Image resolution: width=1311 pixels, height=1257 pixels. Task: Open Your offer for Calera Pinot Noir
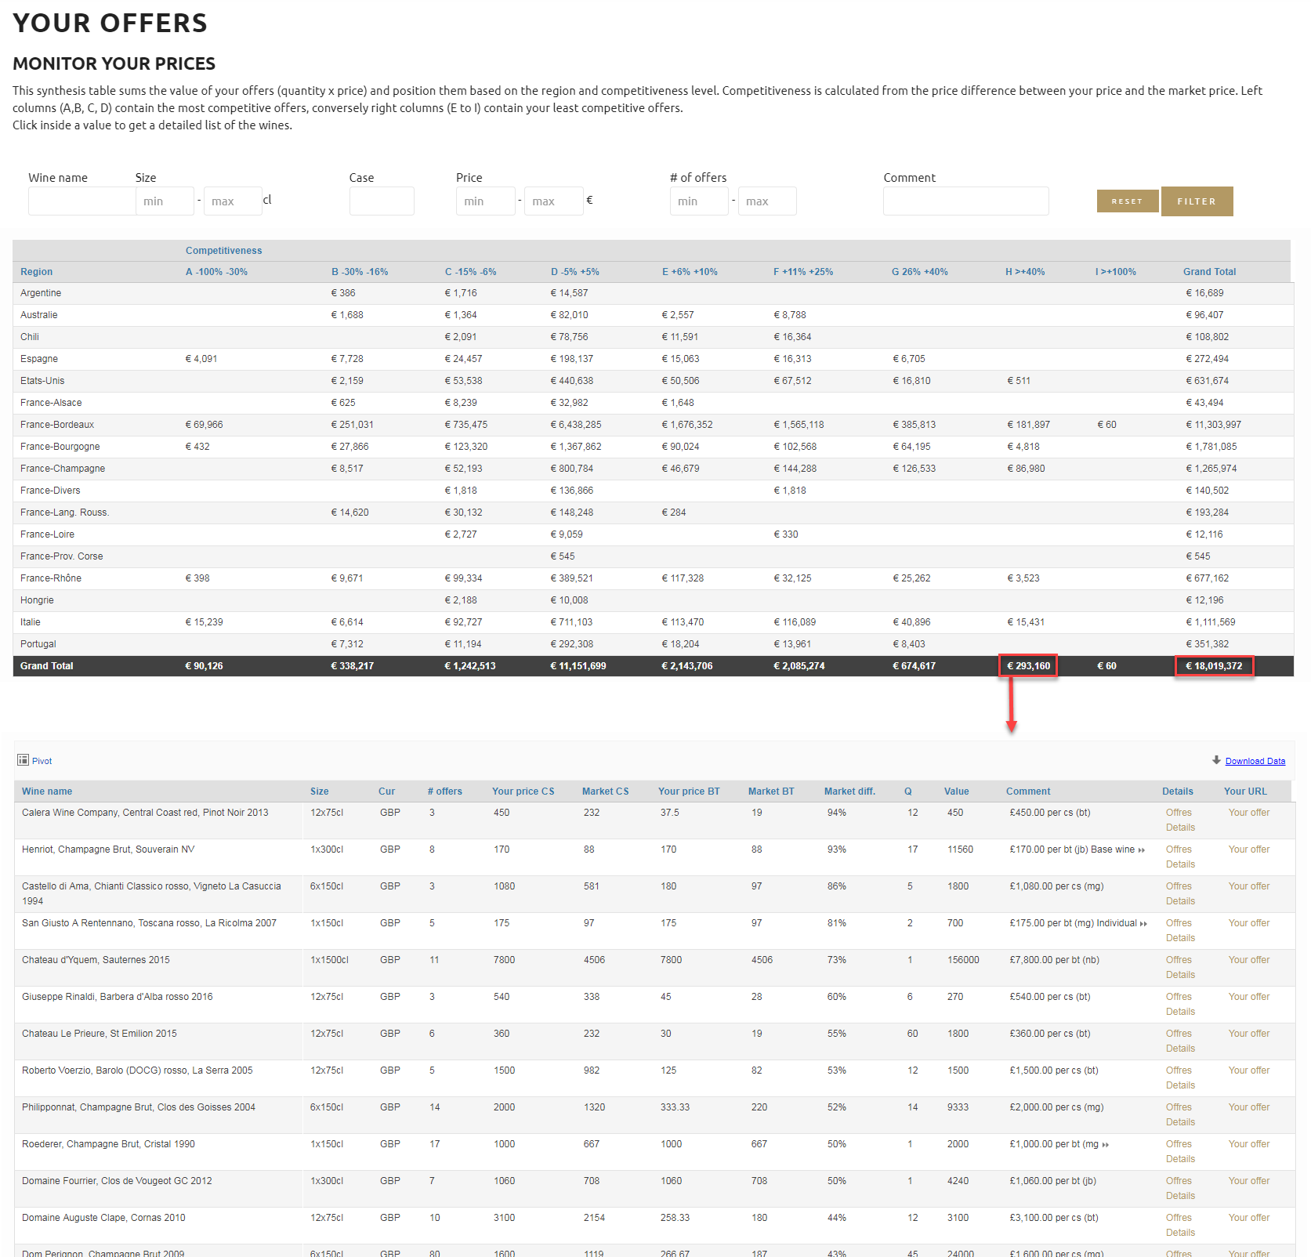tap(1249, 813)
